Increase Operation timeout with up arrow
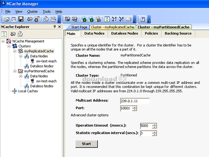This screenshot has height=157, width=209. 154,124
